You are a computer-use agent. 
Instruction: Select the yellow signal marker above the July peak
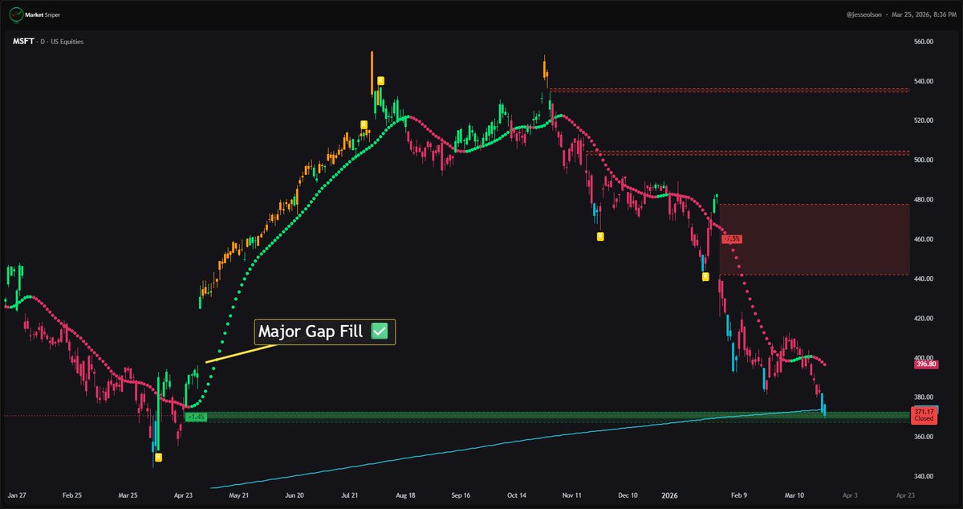pyautogui.click(x=380, y=80)
